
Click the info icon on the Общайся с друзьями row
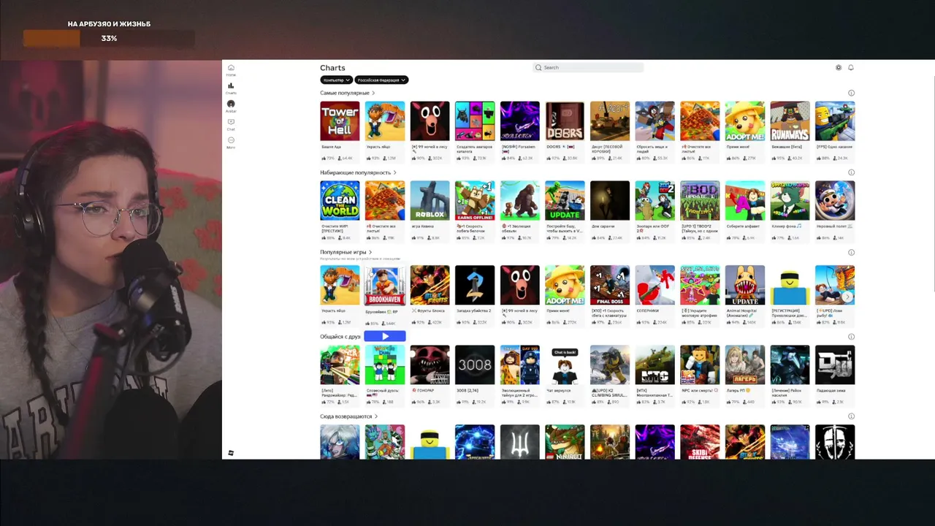851,337
